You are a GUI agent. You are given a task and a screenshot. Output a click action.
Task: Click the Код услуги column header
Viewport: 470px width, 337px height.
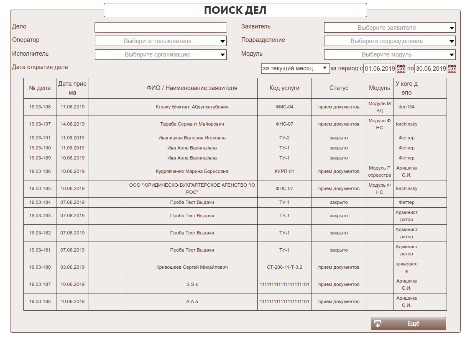pyautogui.click(x=284, y=88)
